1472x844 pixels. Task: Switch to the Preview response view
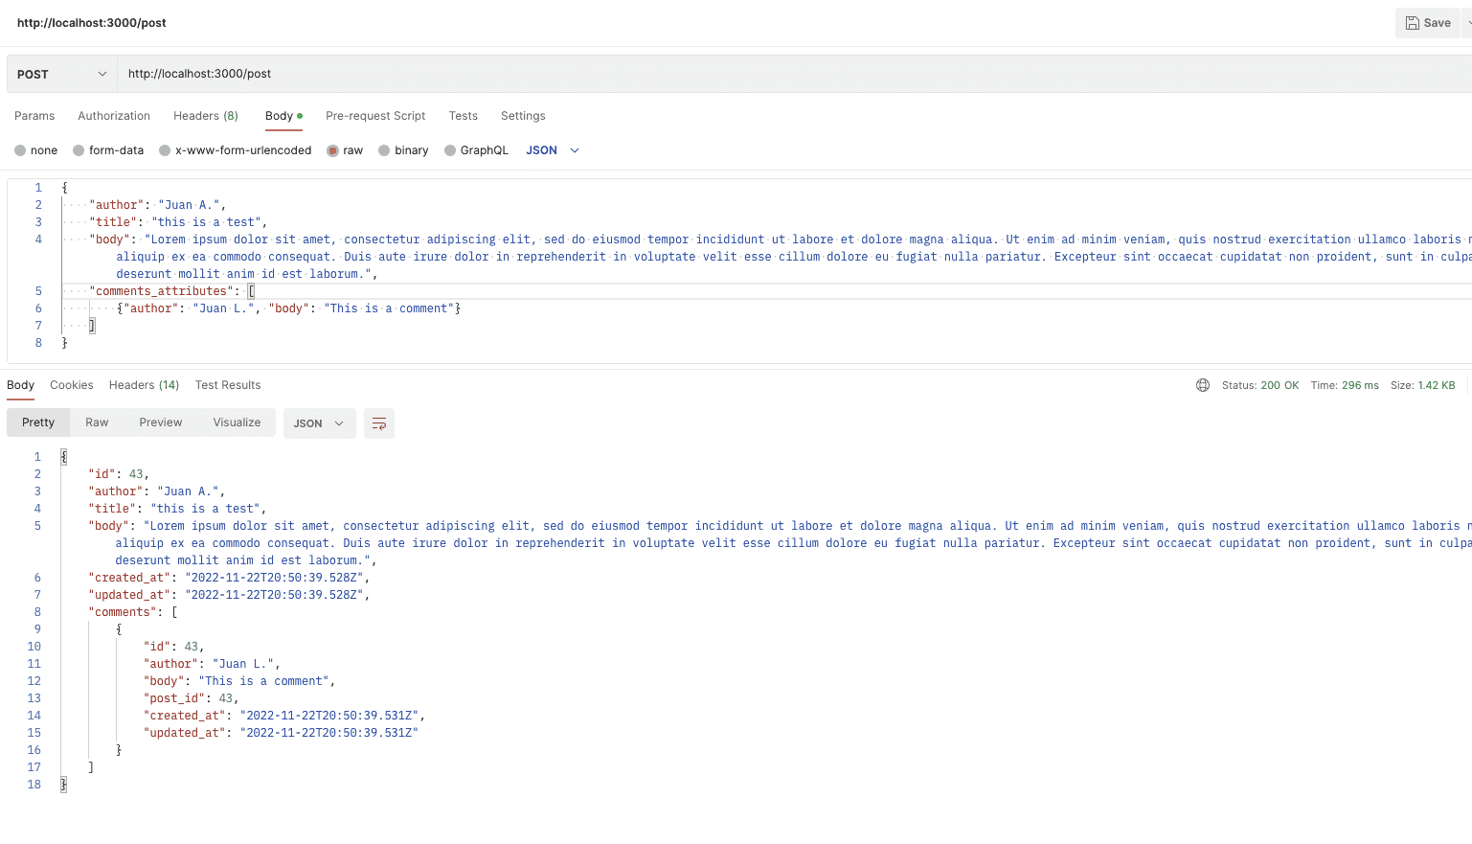click(x=161, y=422)
